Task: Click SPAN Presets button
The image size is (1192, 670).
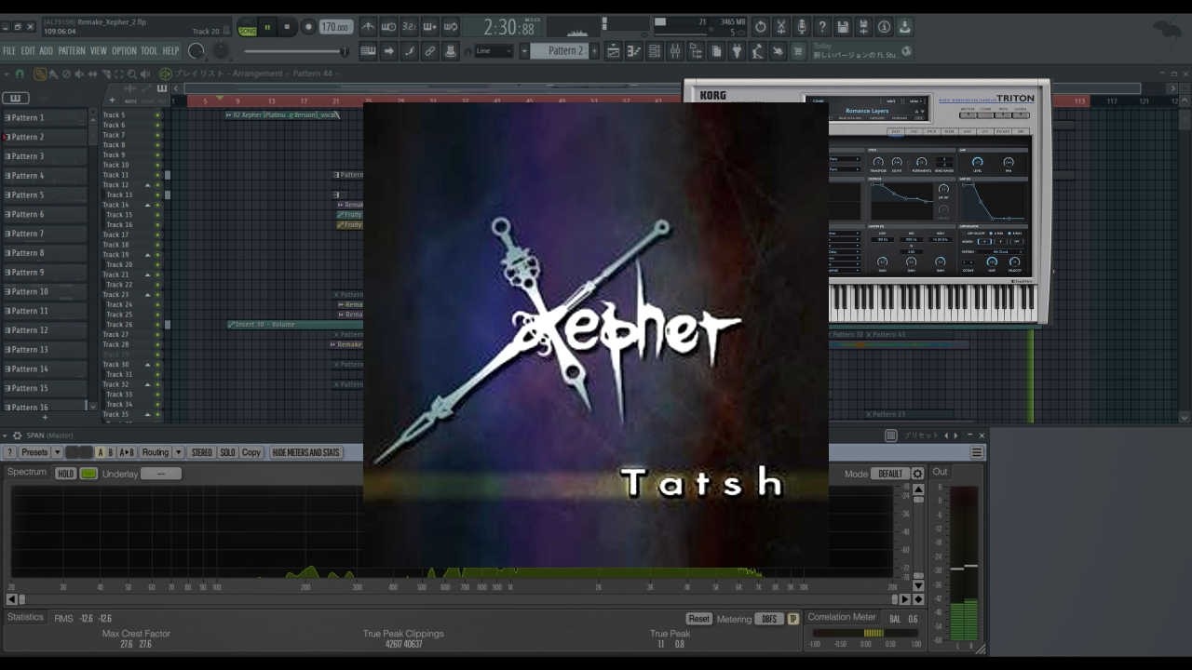Action: [x=34, y=452]
